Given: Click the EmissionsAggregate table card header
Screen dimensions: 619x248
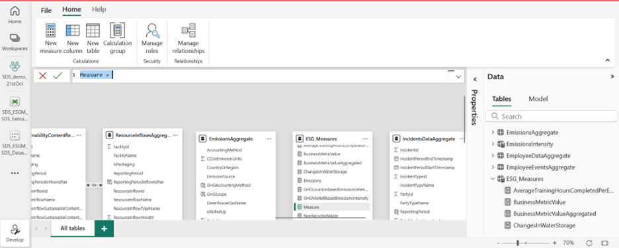Looking at the screenshot, I should [235, 139].
